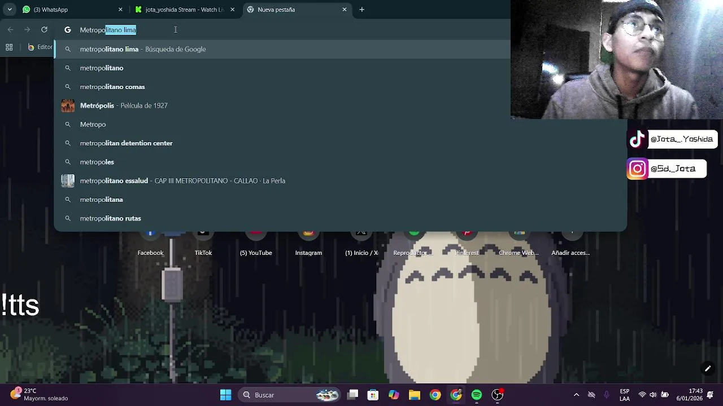Click the microphone tray icon
Viewport: 723px width, 406px height.
(x=607, y=395)
